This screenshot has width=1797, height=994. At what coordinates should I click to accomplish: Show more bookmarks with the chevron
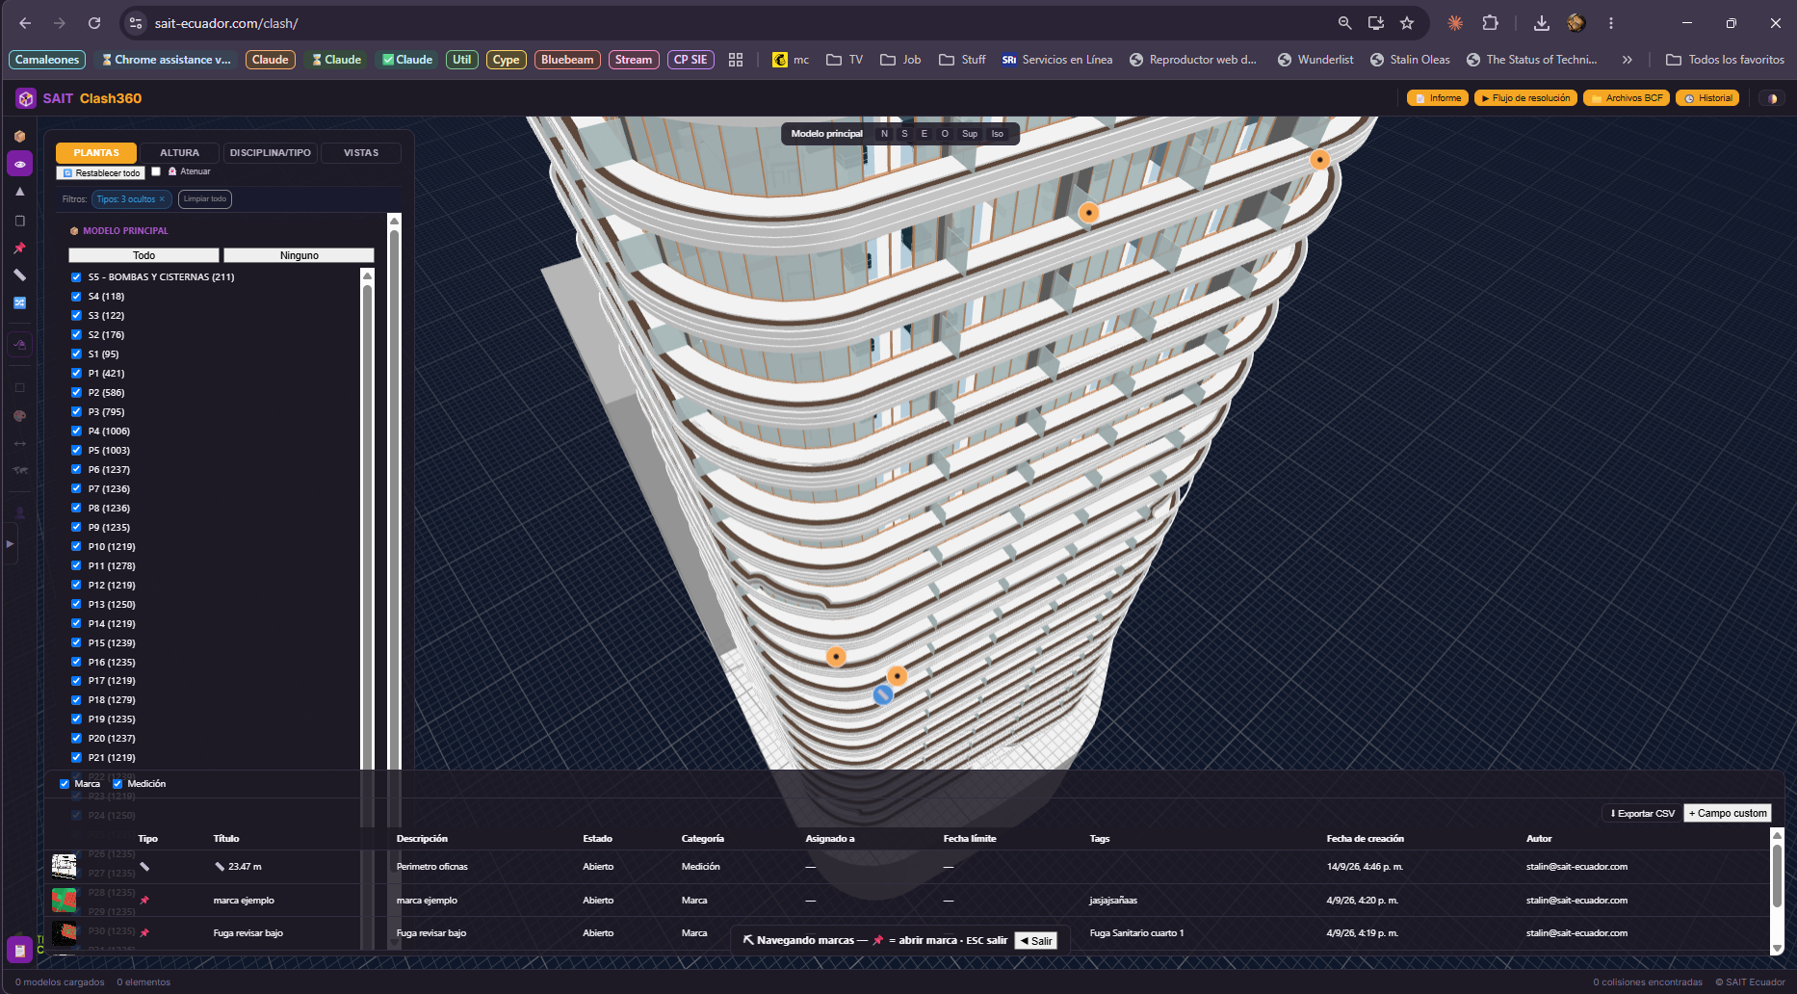(x=1627, y=60)
